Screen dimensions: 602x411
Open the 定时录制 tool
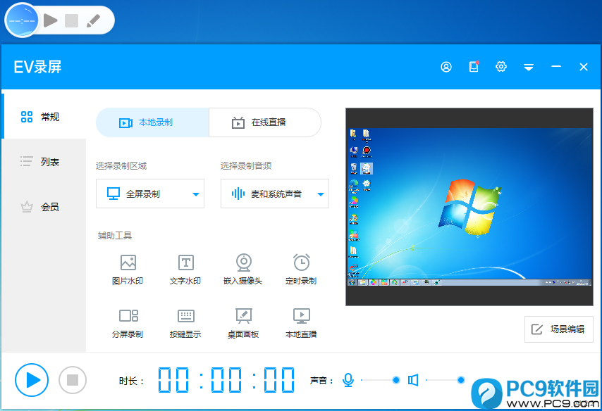[302, 270]
